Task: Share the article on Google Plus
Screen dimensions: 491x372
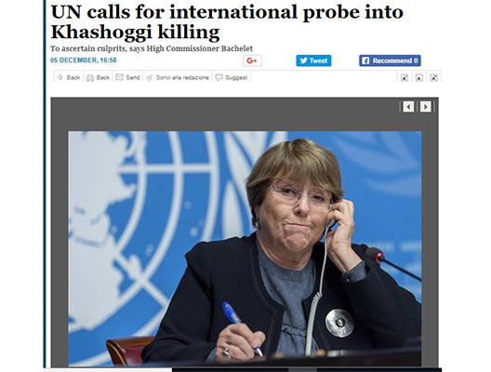Action: (x=252, y=60)
